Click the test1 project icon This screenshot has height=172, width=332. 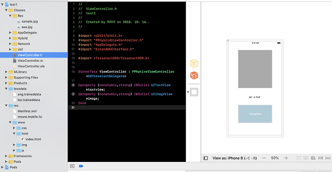click(6, 5)
